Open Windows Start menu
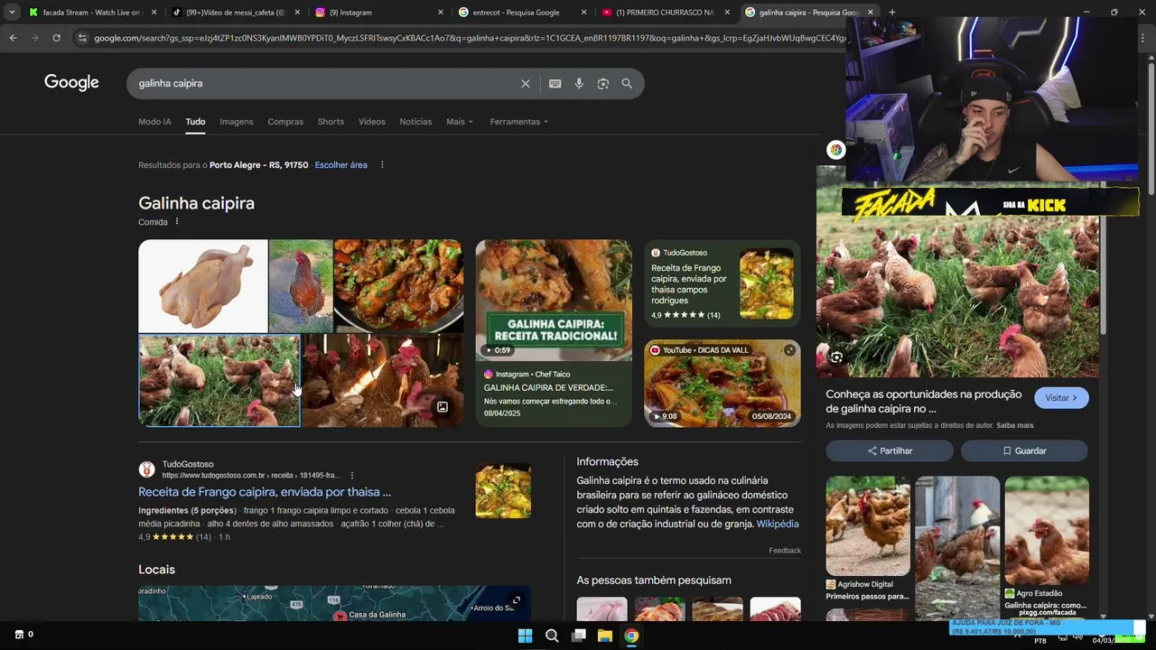This screenshot has width=1156, height=650. (525, 636)
